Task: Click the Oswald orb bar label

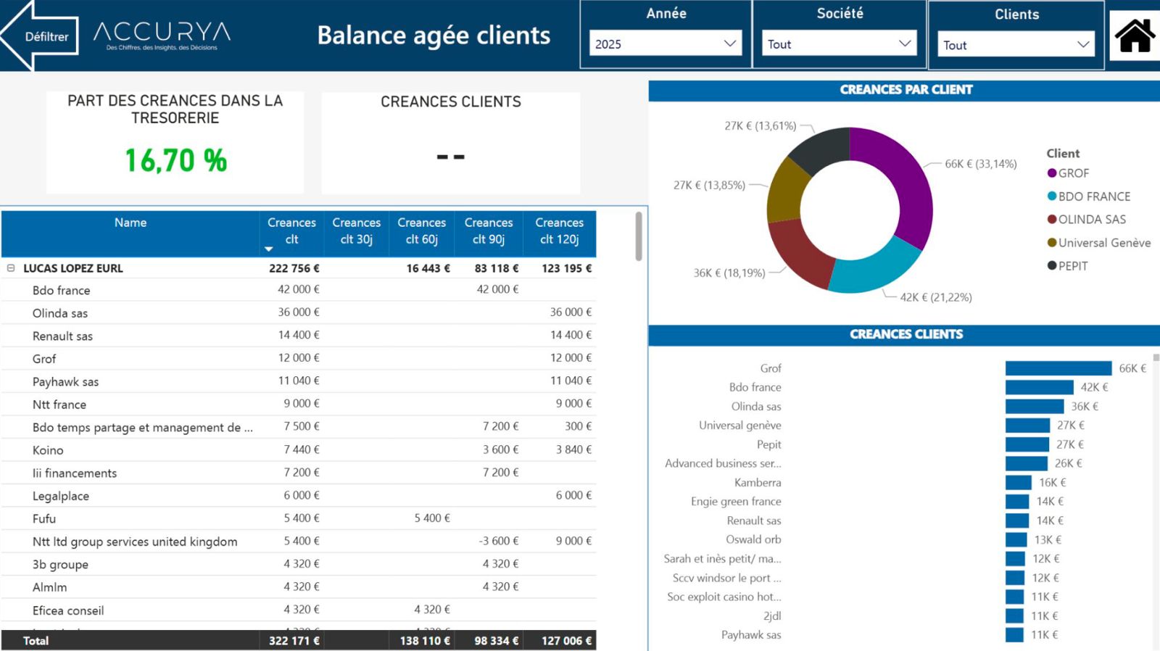Action: click(x=753, y=539)
